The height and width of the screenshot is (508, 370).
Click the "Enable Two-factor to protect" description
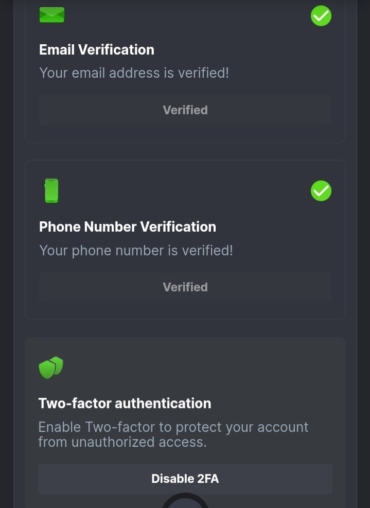pyautogui.click(x=173, y=427)
